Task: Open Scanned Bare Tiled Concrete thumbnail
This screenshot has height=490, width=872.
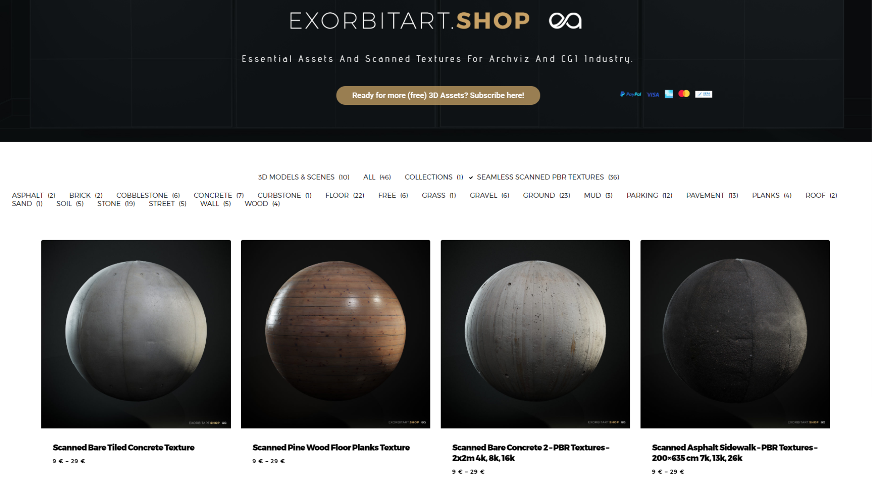Action: (x=136, y=334)
